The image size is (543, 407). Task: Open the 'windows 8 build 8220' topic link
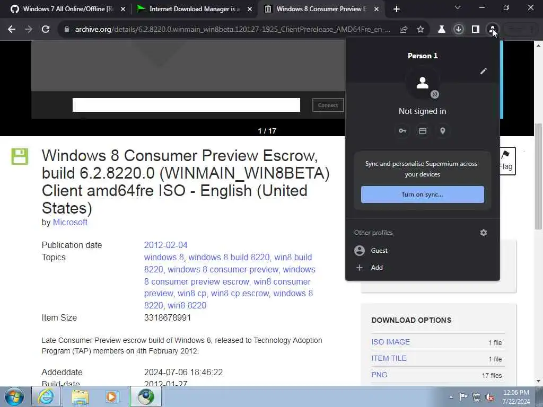click(229, 257)
